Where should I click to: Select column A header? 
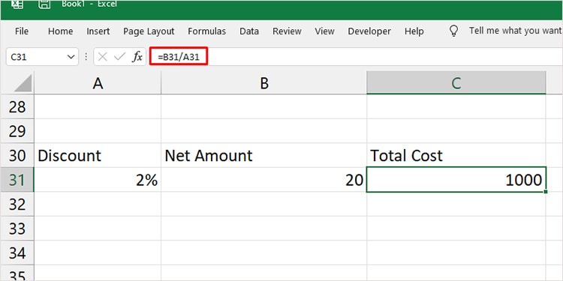[98, 83]
